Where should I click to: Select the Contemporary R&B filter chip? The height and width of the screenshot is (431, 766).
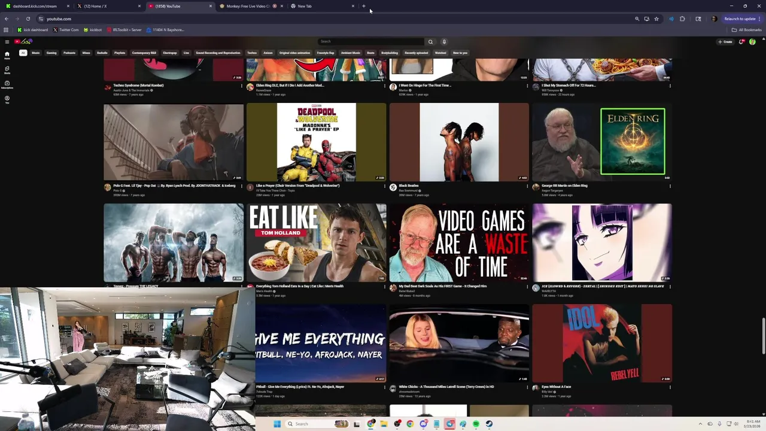(x=144, y=53)
